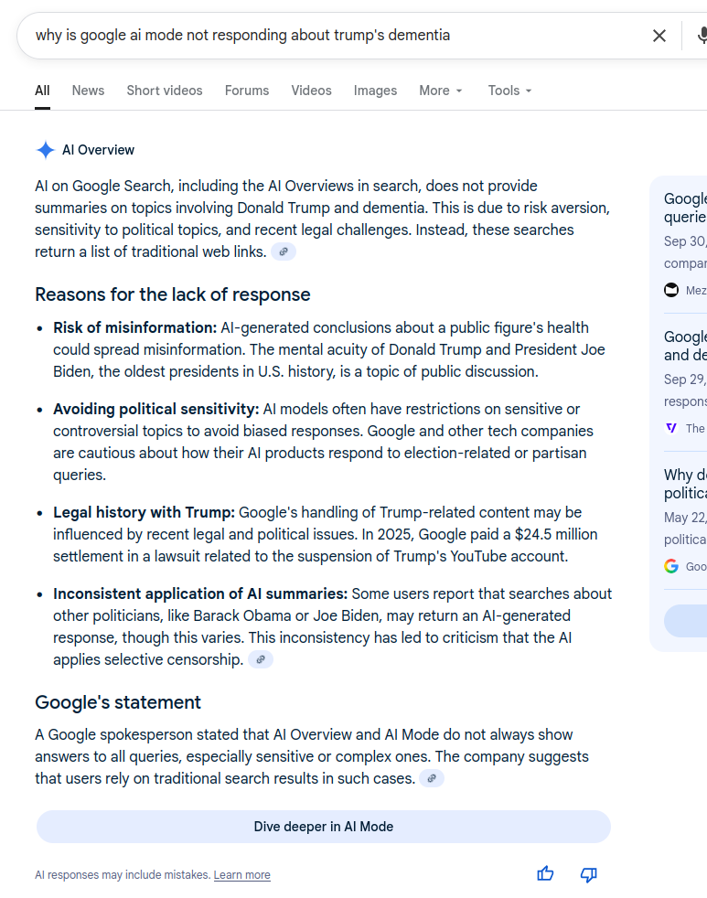Give the AI Overview a thumbs down
The height and width of the screenshot is (898, 707).
pos(589,874)
